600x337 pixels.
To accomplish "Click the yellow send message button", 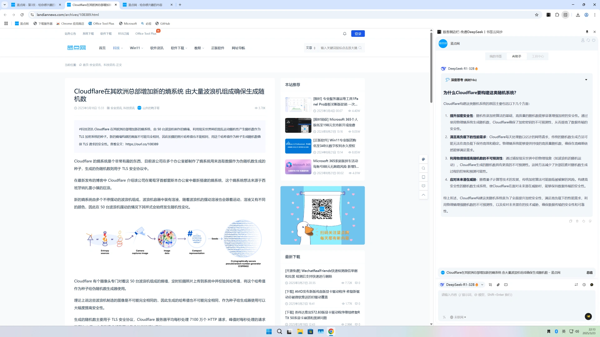I will [588, 316].
